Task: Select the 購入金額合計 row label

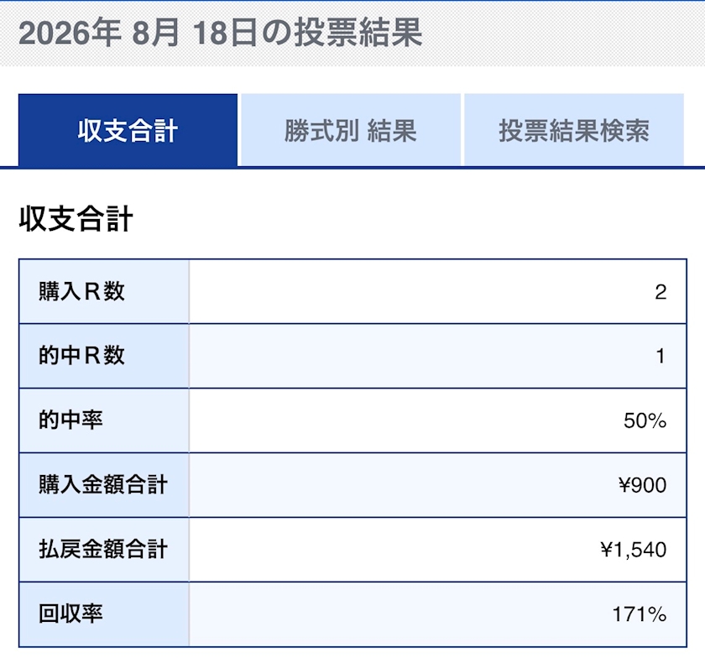Action: pos(103,485)
